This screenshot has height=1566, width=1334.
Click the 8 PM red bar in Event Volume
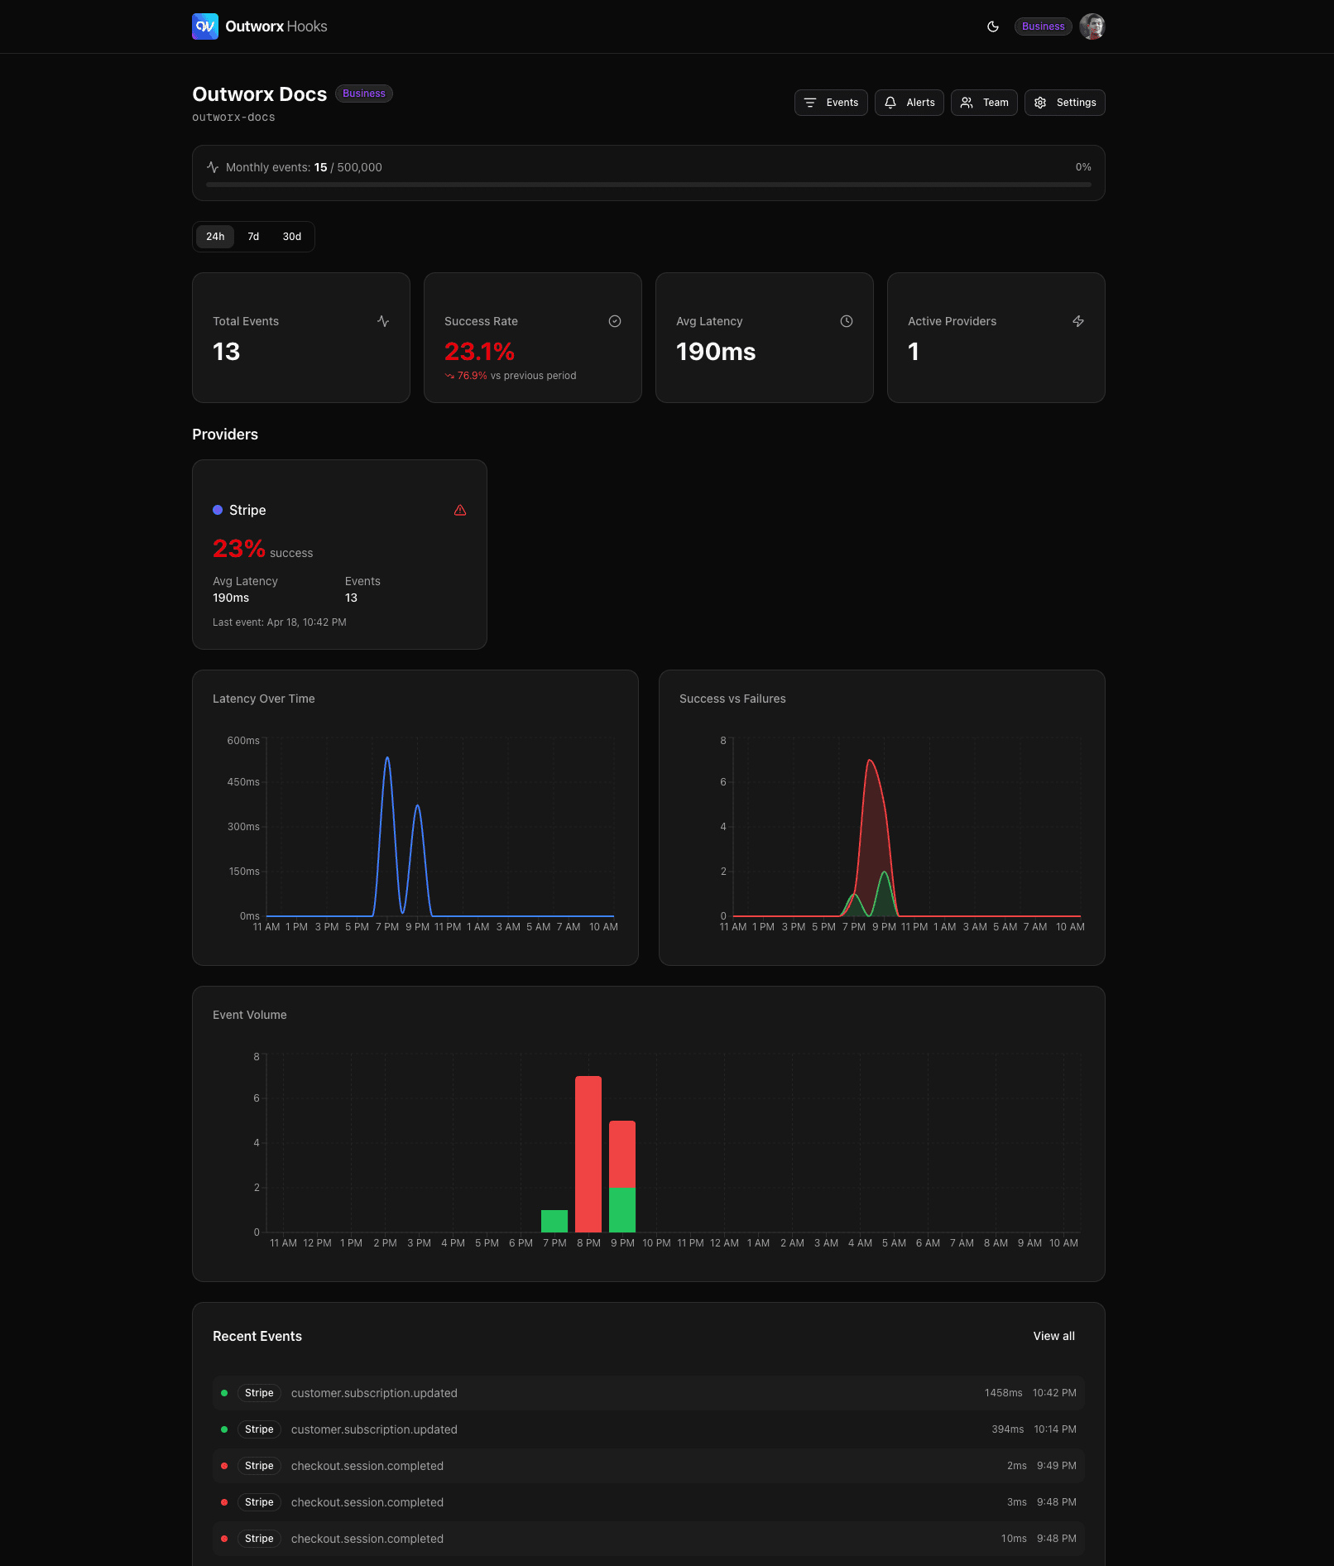tap(588, 1154)
